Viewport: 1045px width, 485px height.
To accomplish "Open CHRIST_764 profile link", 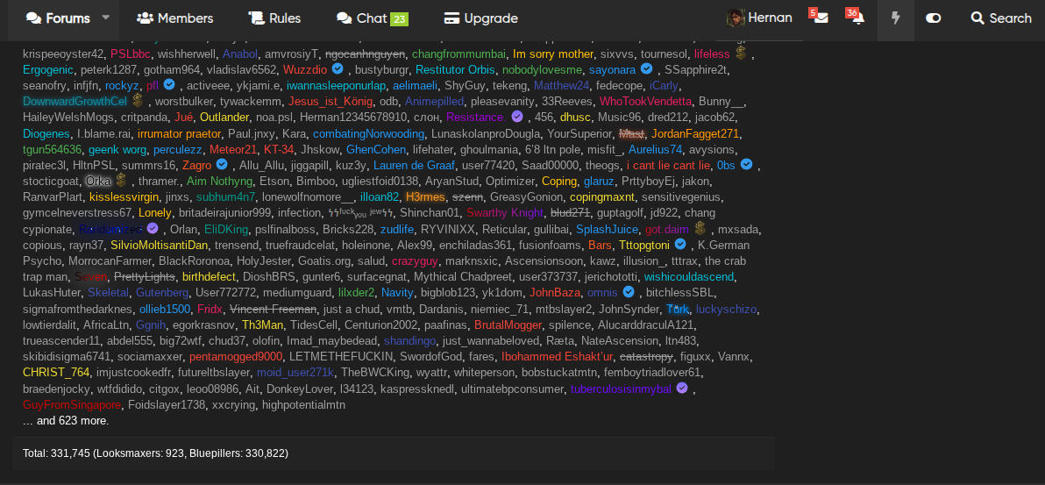I will pos(56,372).
